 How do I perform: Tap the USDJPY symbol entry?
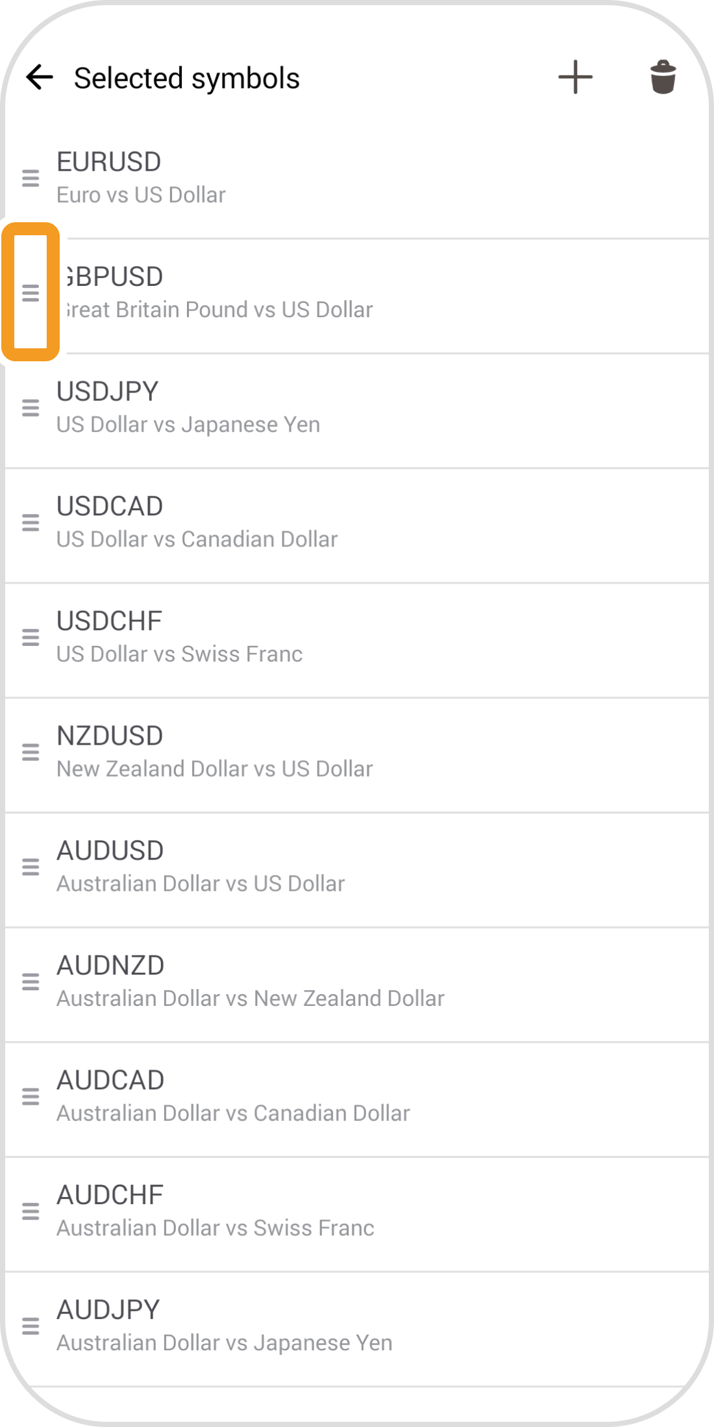(x=357, y=408)
